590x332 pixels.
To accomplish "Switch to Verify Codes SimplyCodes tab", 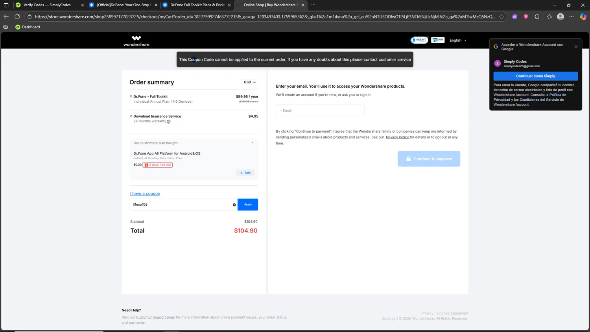I will click(47, 5).
